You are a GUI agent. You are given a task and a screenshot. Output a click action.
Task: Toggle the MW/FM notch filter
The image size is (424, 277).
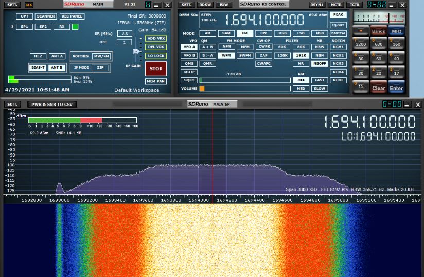101,56
